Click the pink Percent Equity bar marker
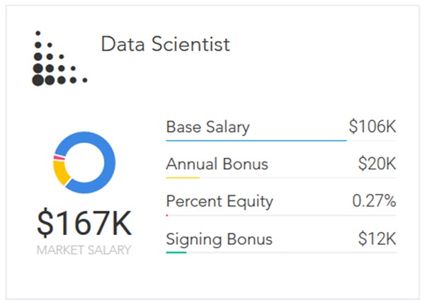This screenshot has width=425, height=300. [x=167, y=215]
